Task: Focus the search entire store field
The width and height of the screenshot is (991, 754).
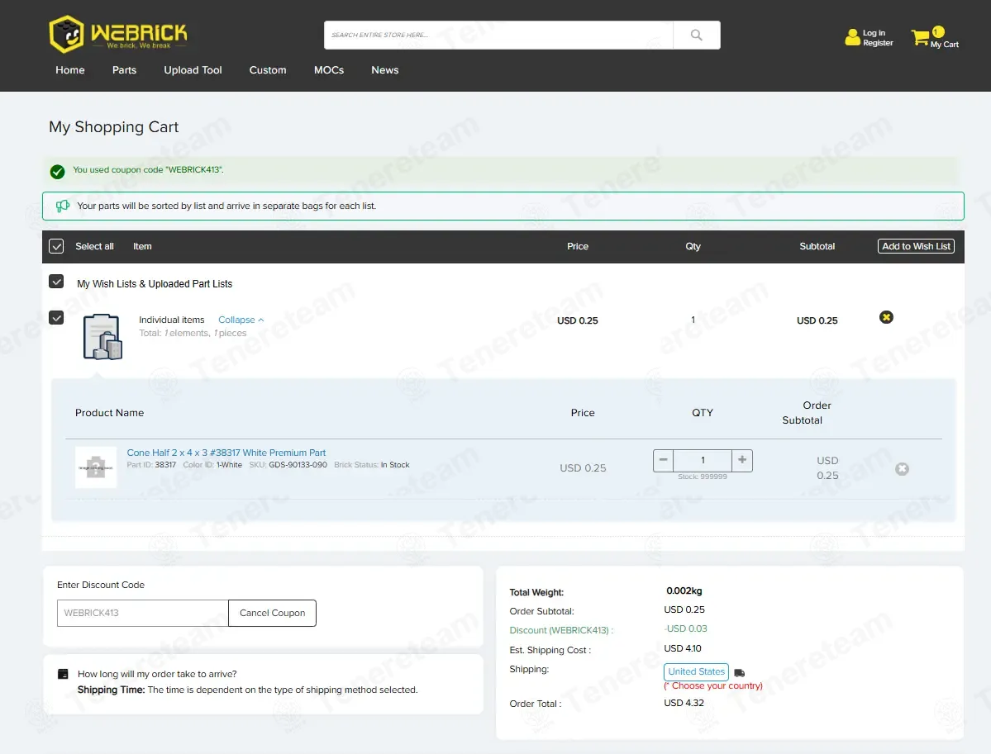Action: 498,36
